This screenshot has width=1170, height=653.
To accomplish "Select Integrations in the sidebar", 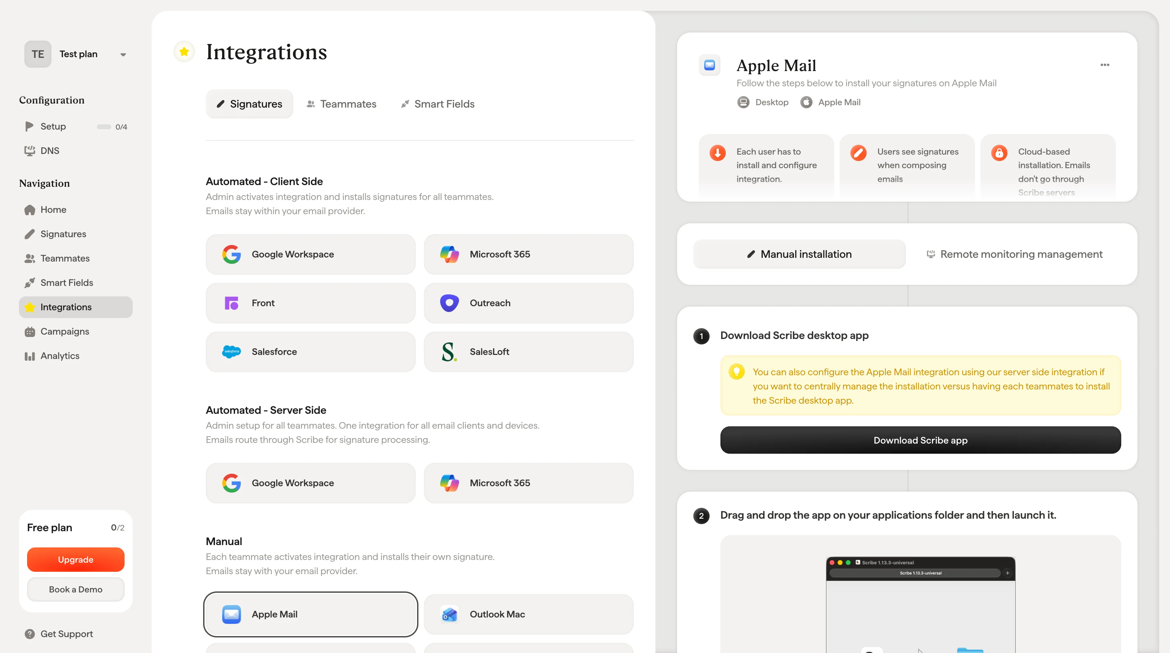I will pyautogui.click(x=75, y=307).
